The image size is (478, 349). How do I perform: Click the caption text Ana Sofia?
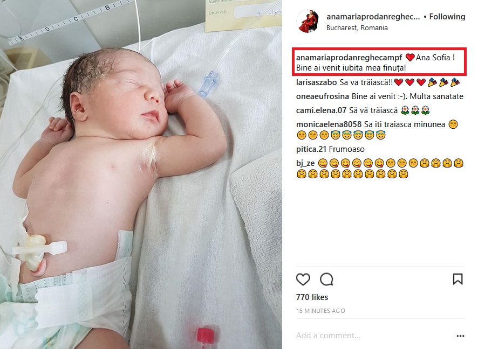tap(433, 58)
